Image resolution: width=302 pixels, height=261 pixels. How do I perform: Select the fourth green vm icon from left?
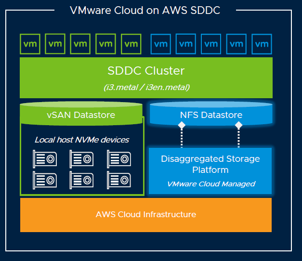[x=106, y=44]
